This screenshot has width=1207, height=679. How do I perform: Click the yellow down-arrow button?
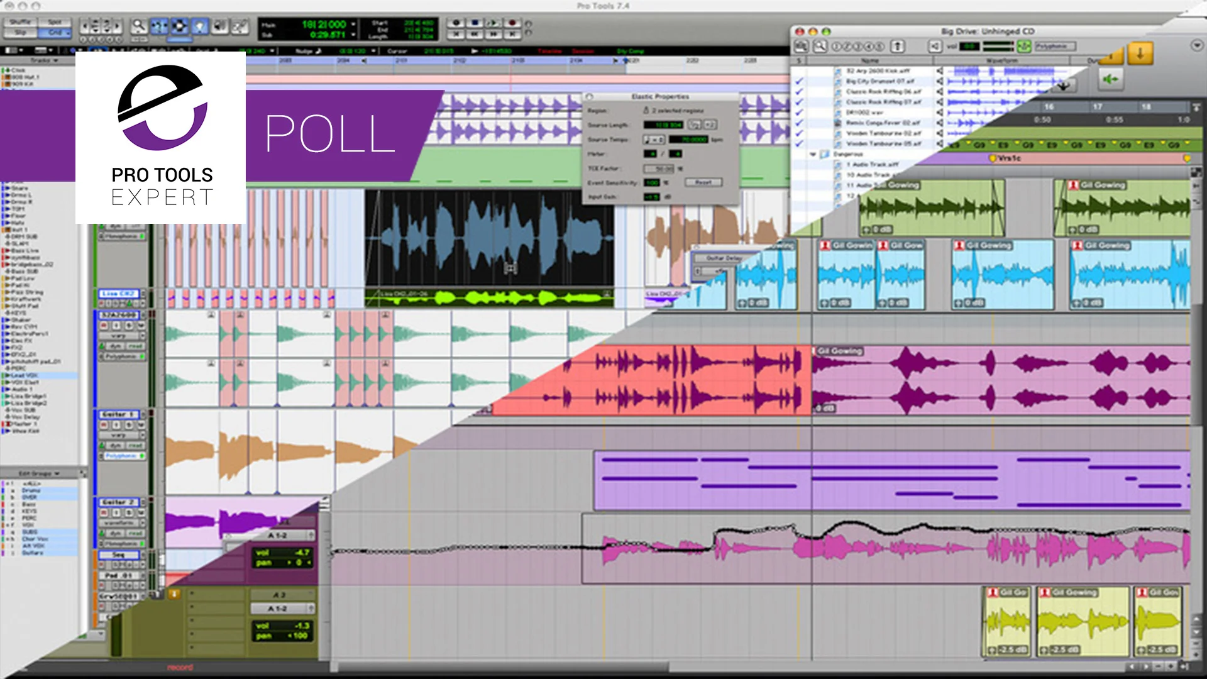point(1140,54)
